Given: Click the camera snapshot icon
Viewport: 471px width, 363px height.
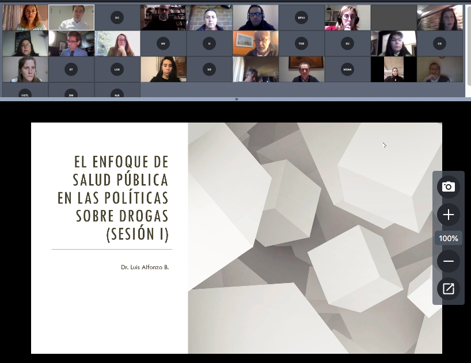Looking at the screenshot, I should click(x=448, y=186).
